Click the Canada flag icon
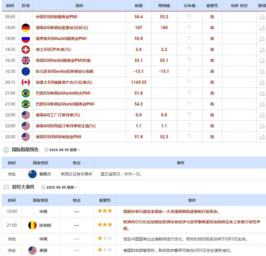The width and height of the screenshot is (266, 256). pyautogui.click(x=25, y=82)
